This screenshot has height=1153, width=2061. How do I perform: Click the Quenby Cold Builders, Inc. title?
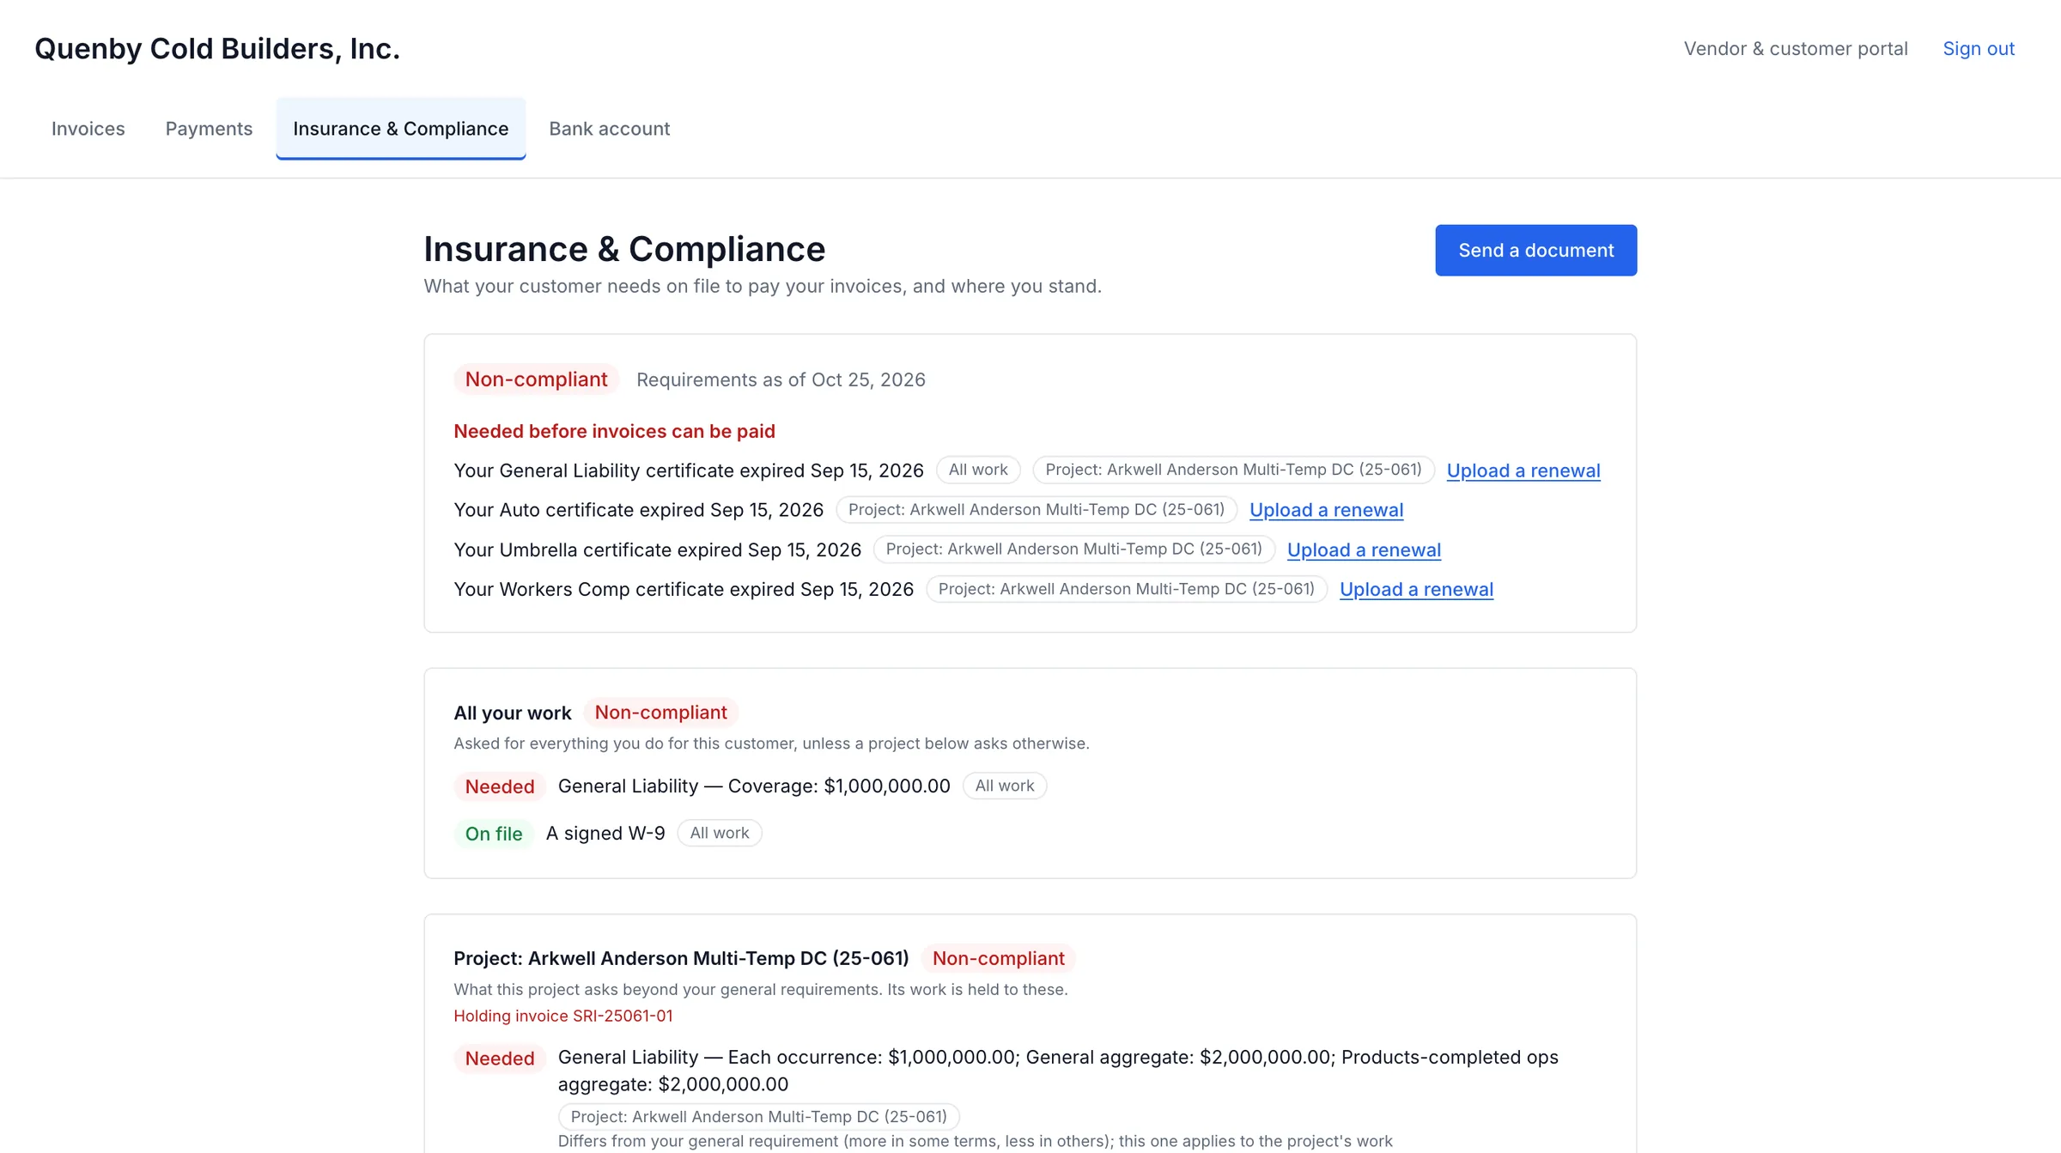(217, 49)
